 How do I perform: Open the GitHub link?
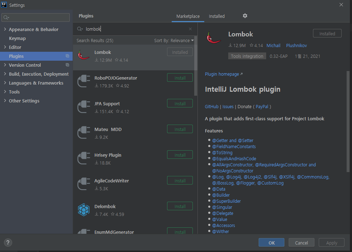[x=211, y=107]
